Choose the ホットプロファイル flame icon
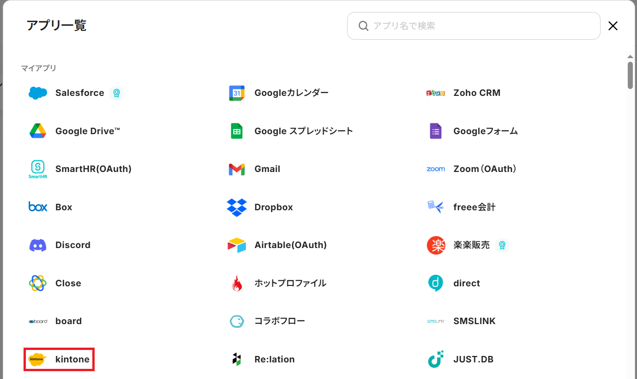 [237, 283]
